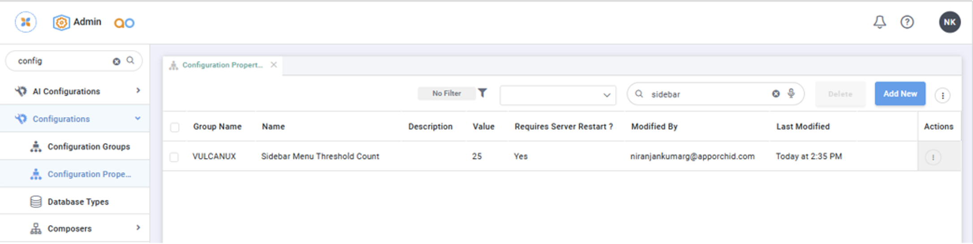Click the Actions column header

939,126
